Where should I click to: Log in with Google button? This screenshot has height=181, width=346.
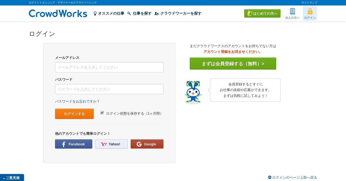147,144
